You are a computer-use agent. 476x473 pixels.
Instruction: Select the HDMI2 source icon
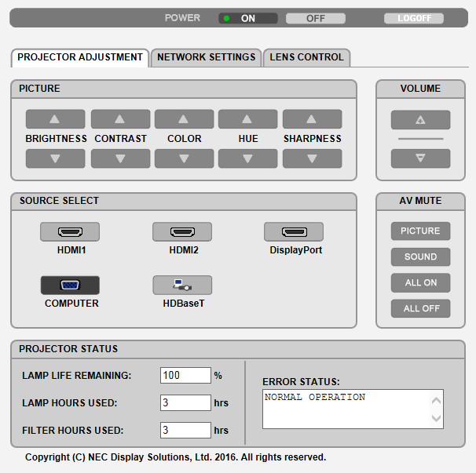coord(182,232)
